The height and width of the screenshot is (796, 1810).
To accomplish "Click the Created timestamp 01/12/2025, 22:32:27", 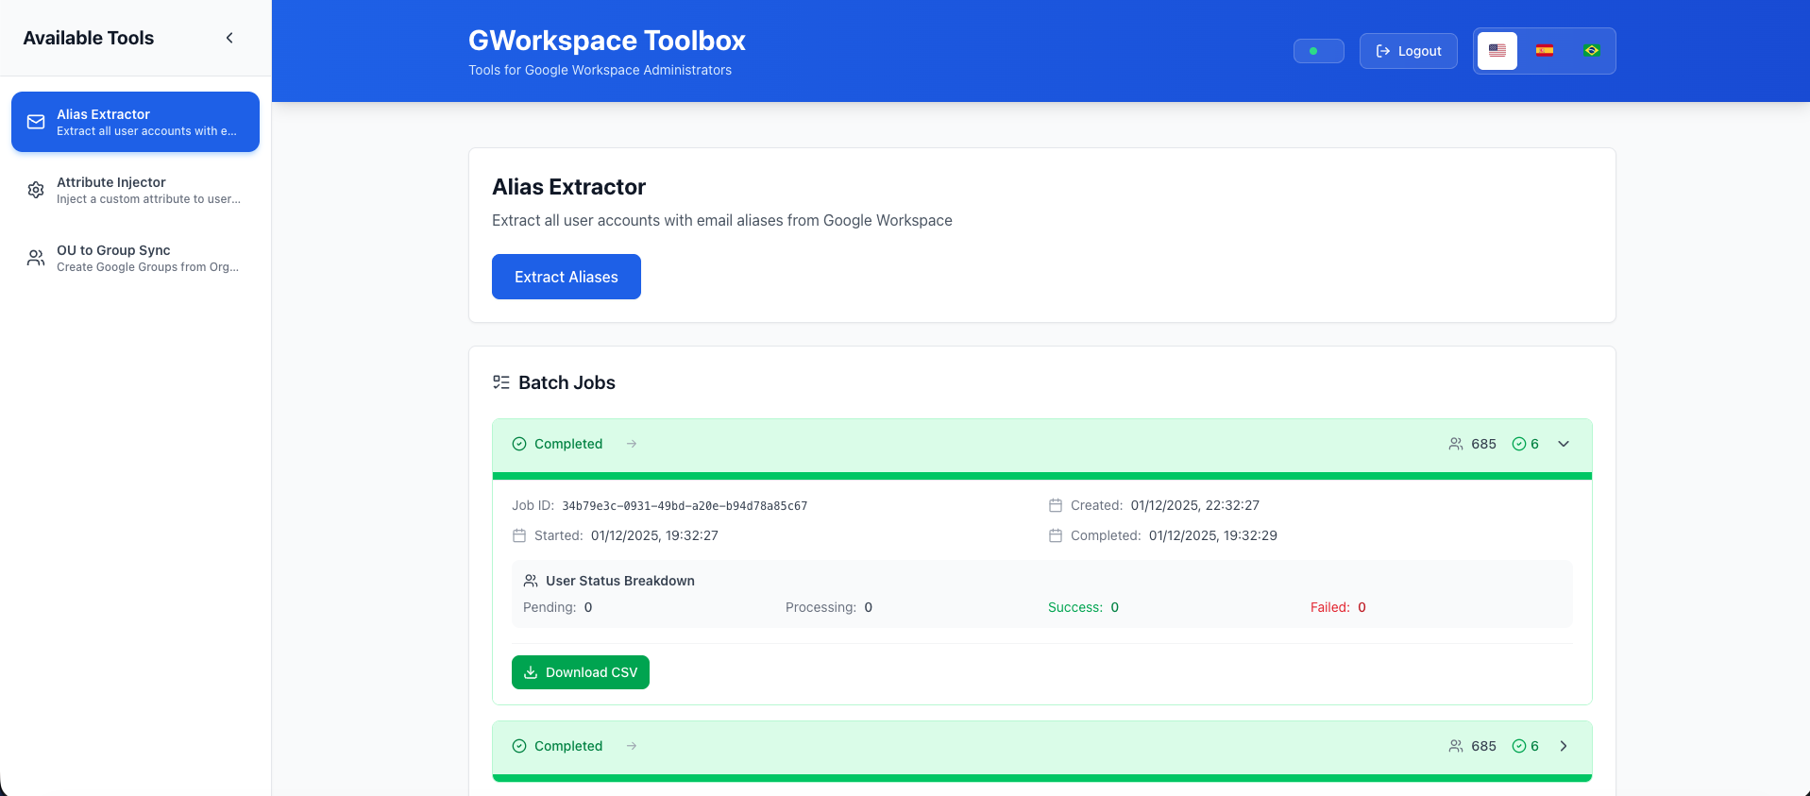I will (1195, 505).
